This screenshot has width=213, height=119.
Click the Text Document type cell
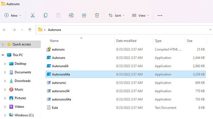(x=166, y=108)
